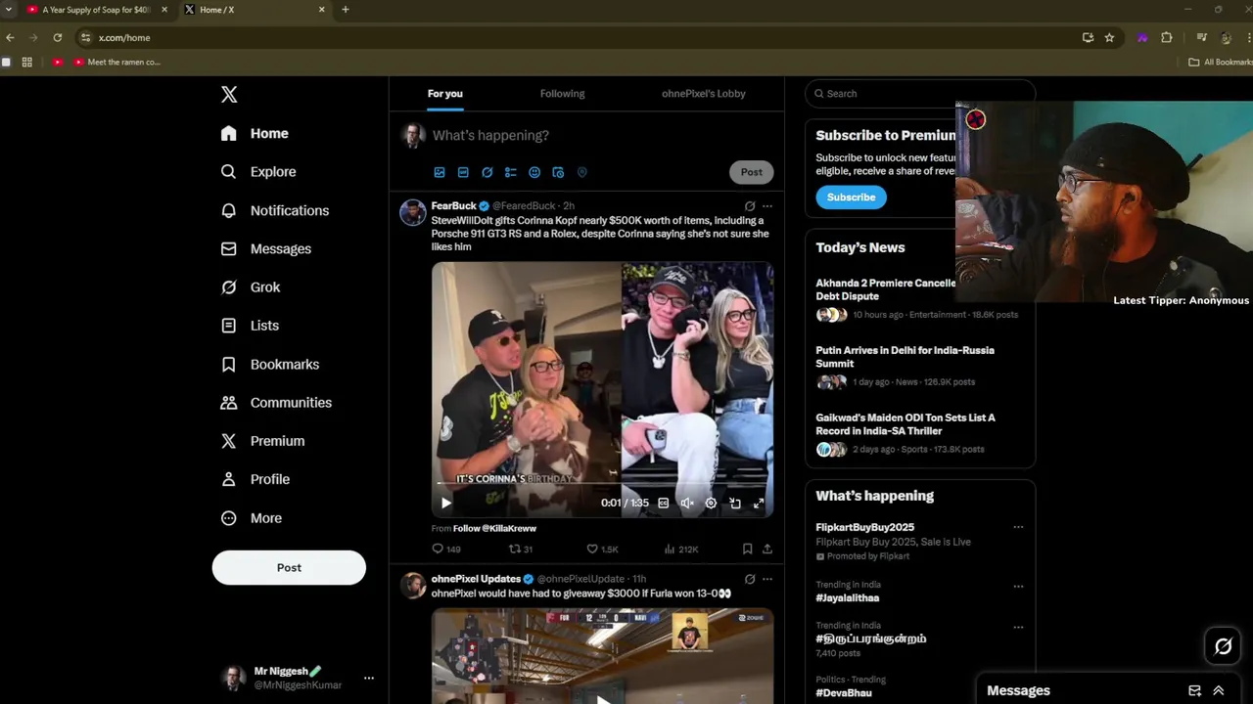Open video settings gear on FearBuck's video

point(711,503)
